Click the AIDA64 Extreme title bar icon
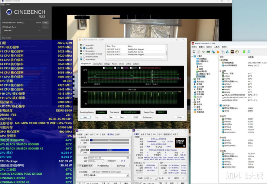 pos(193,43)
